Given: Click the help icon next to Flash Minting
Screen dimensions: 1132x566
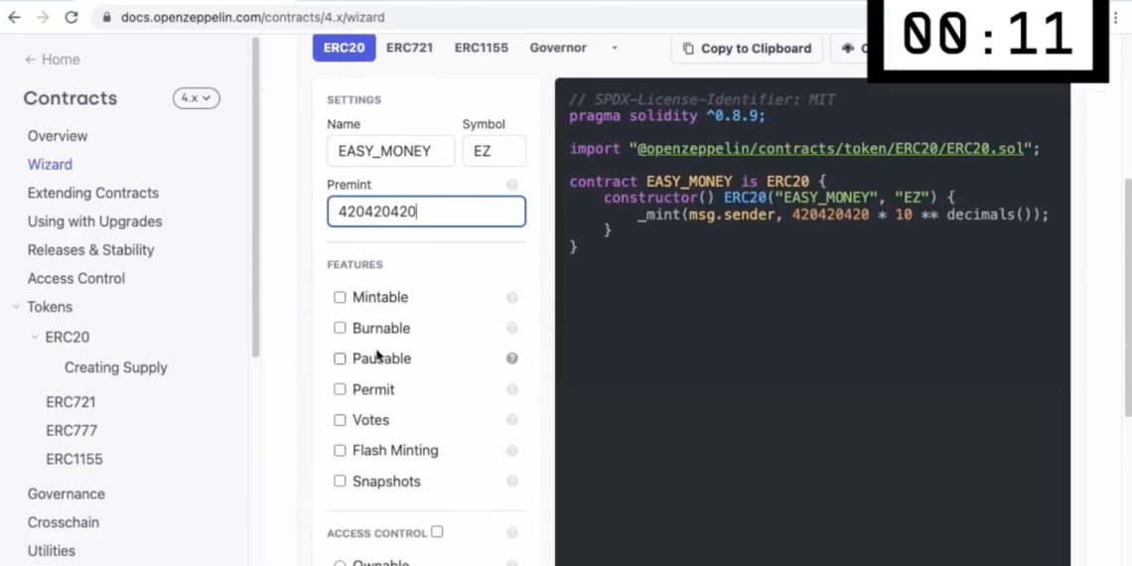Looking at the screenshot, I should click(x=511, y=451).
